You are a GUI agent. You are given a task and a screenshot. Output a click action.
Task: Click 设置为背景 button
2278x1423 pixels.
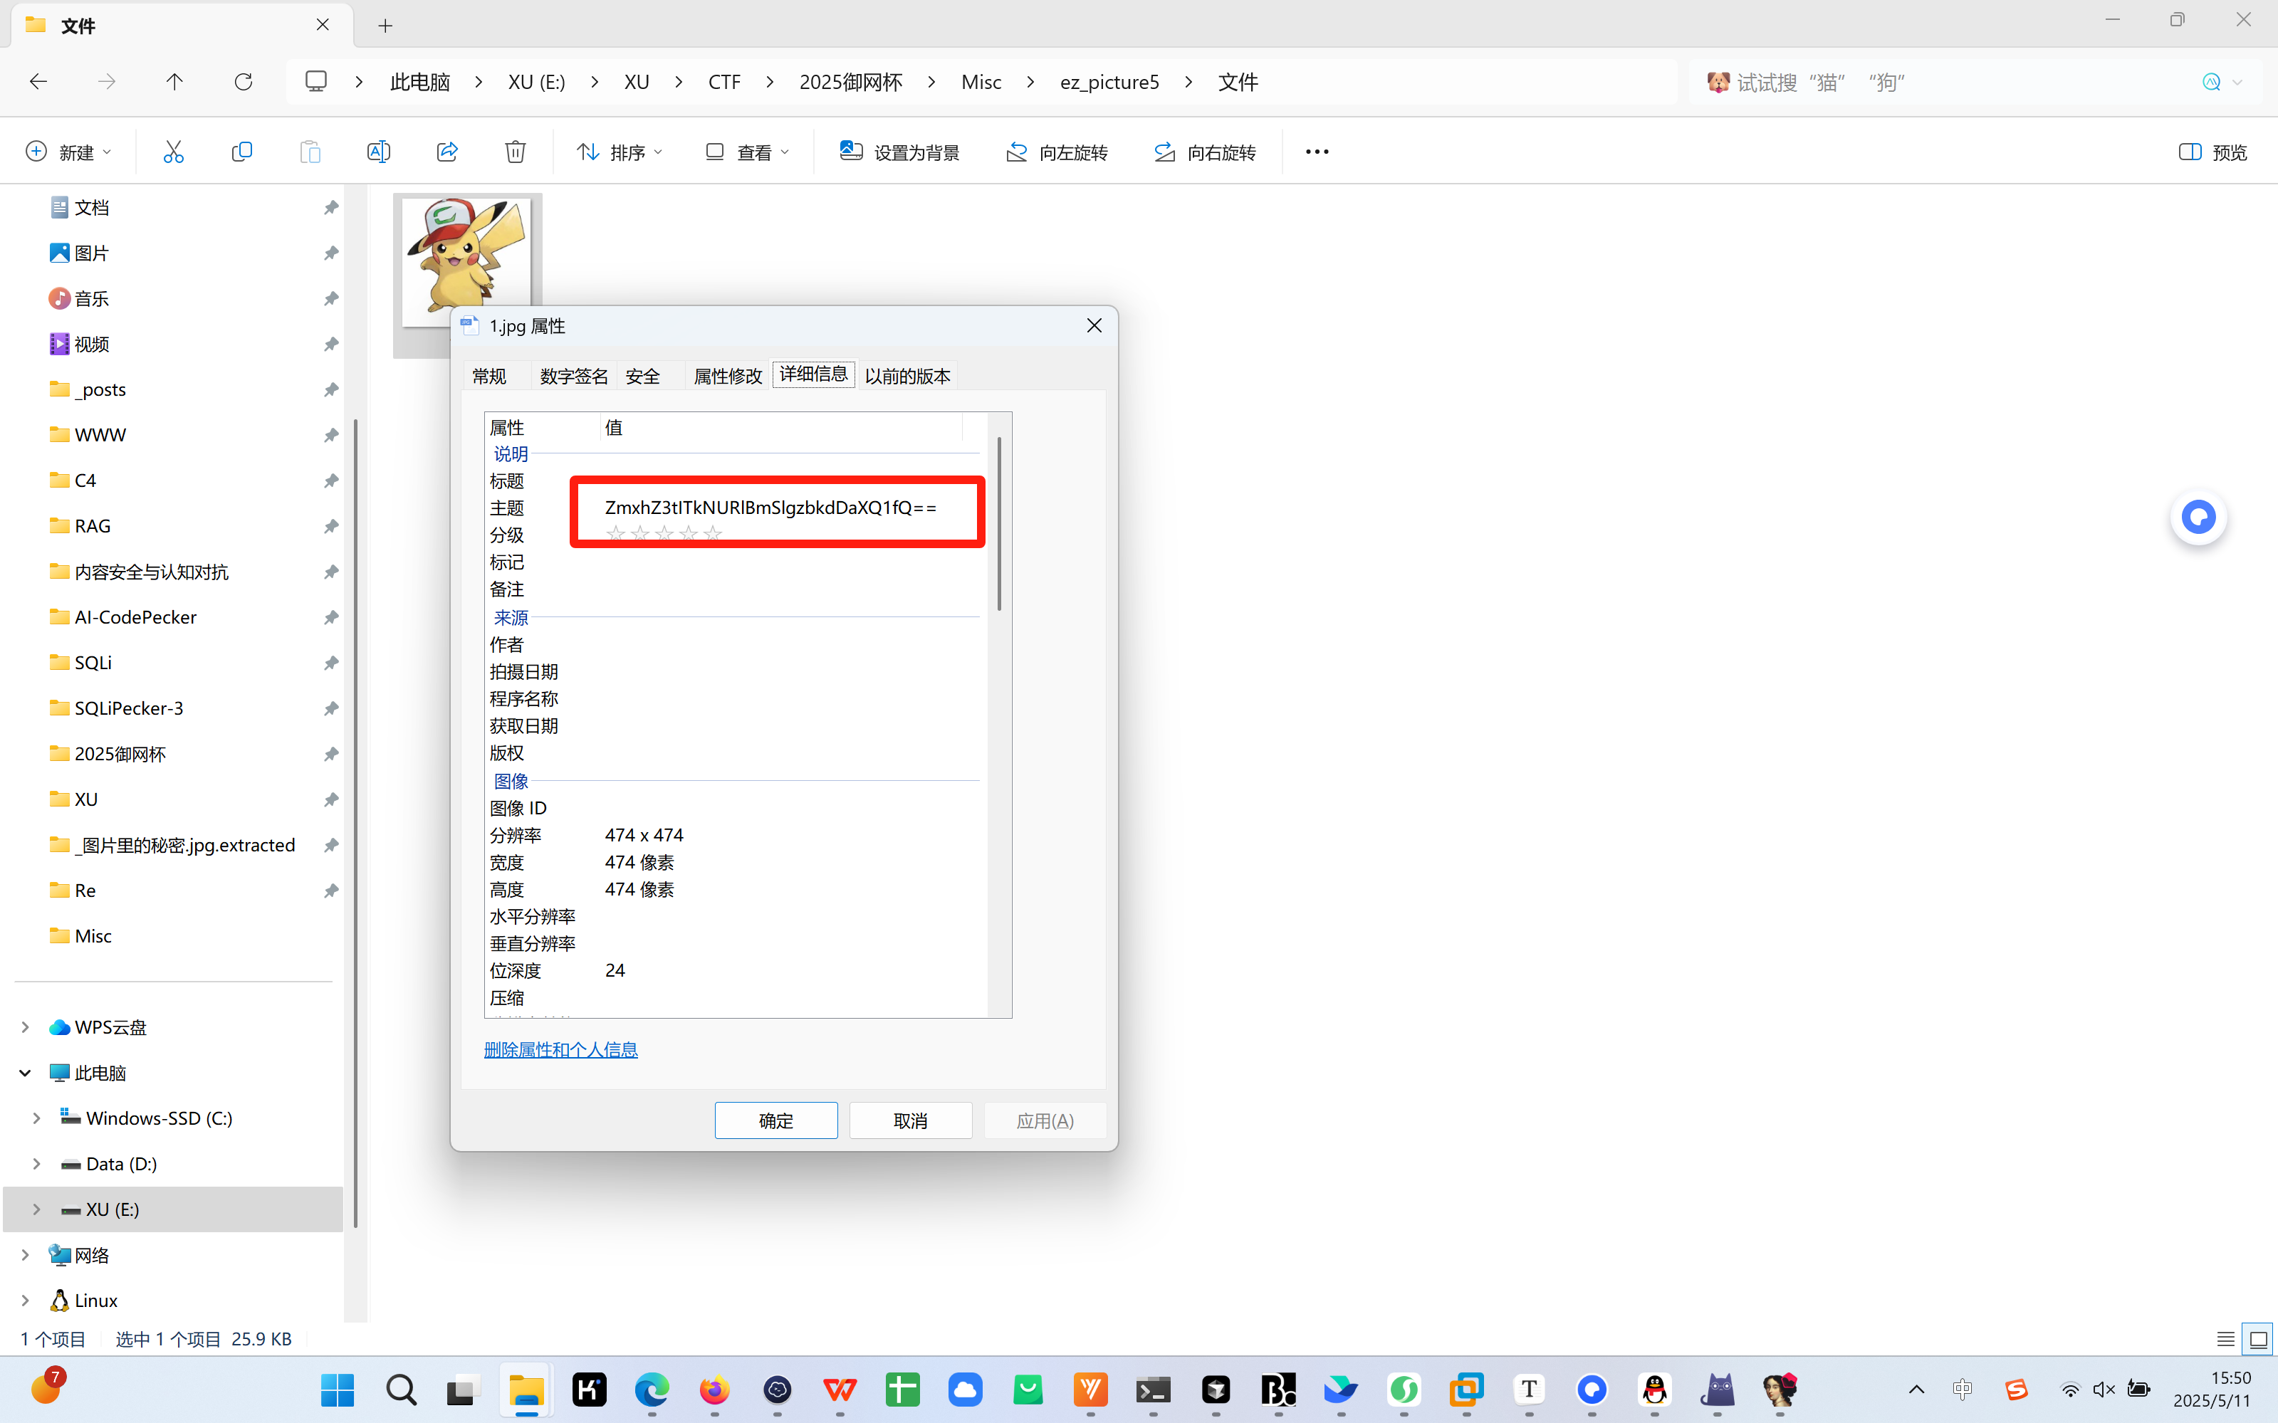(x=899, y=152)
